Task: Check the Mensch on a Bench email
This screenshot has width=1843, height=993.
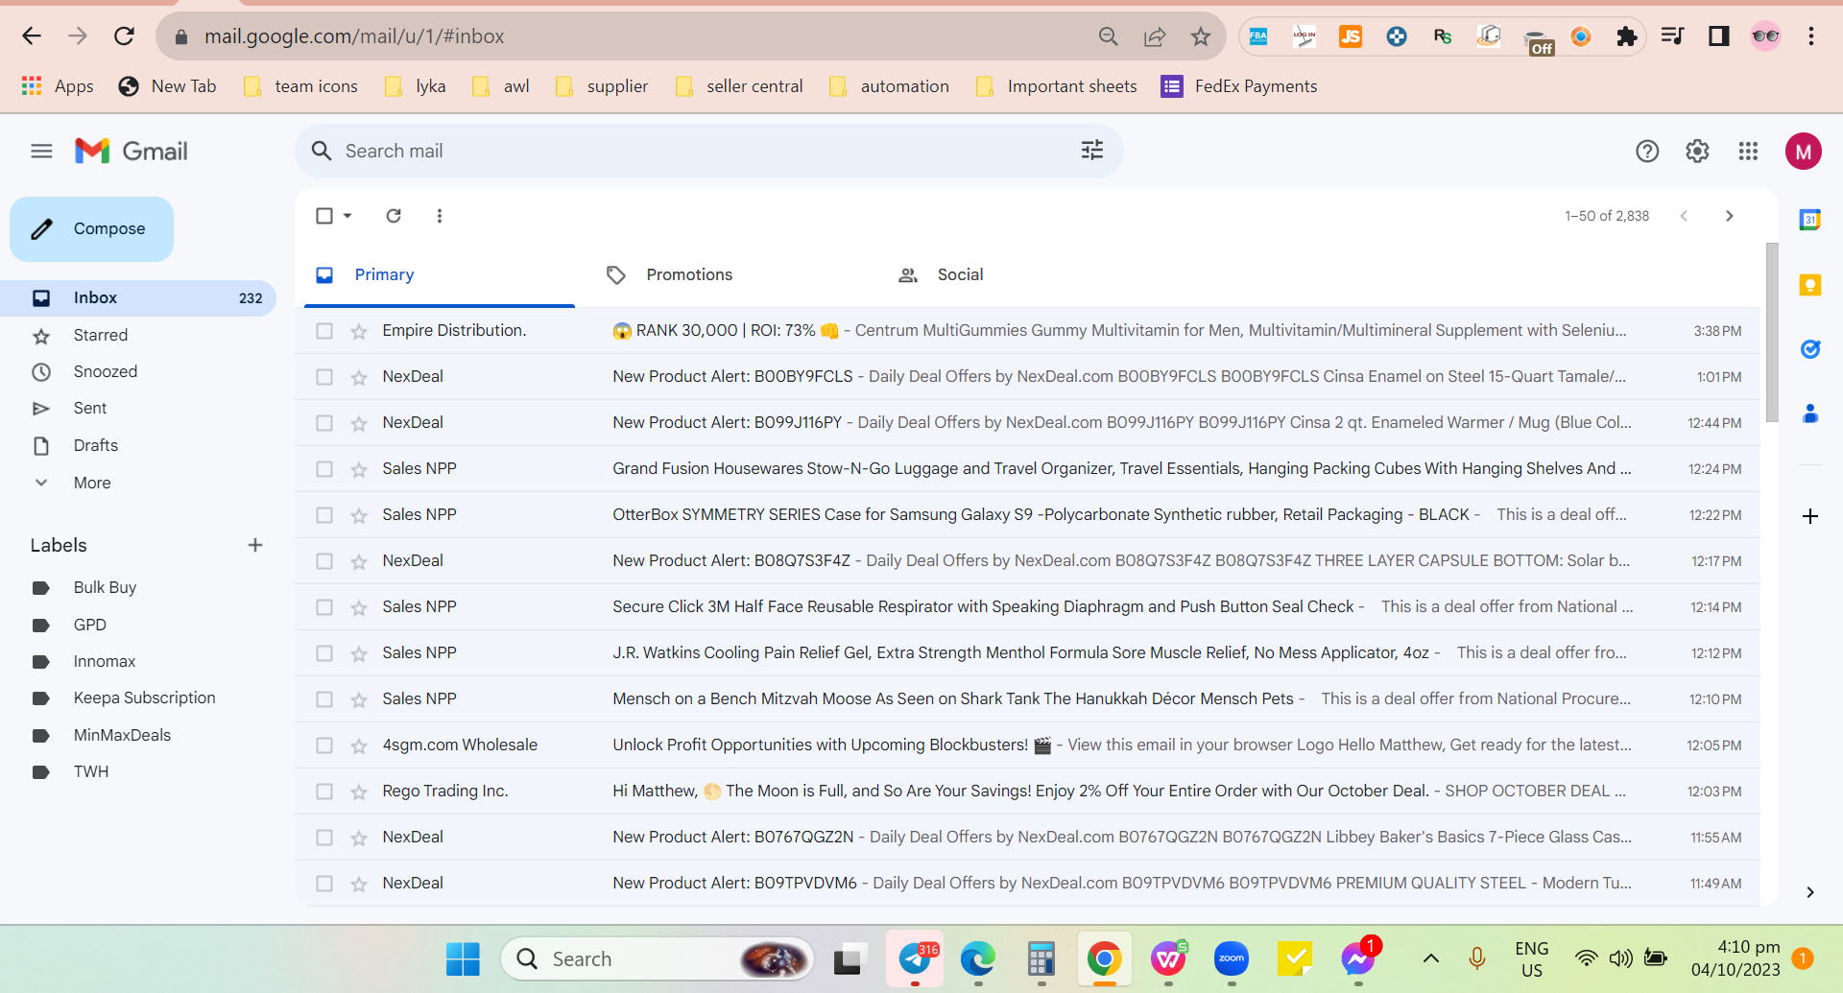Action: pos(324,699)
